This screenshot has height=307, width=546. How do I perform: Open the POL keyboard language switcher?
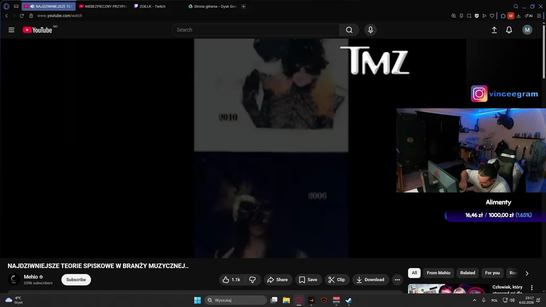click(x=494, y=300)
